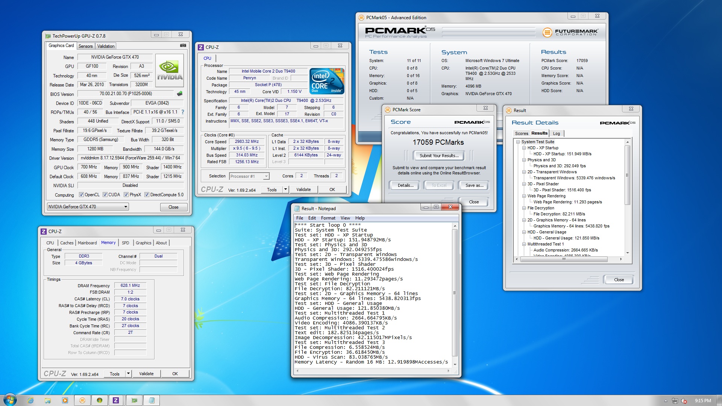Click Submit Your Results button
The height and width of the screenshot is (406, 722).
[x=439, y=156]
